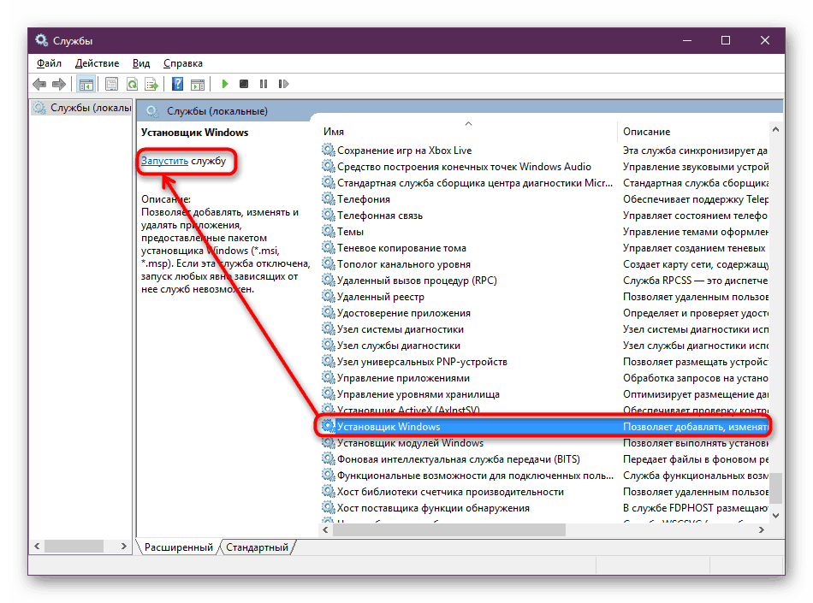Viewport: 813px width, 603px height.
Task: Start service with green play icon
Action: tap(224, 84)
